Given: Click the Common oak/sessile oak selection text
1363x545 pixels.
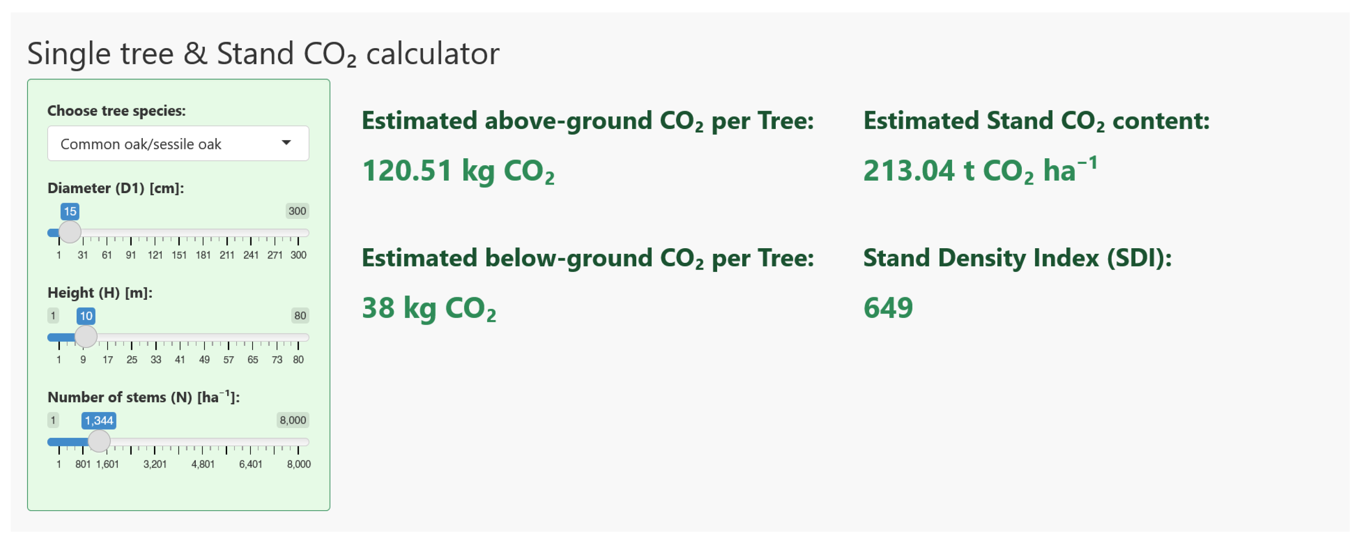Looking at the screenshot, I should click(141, 144).
